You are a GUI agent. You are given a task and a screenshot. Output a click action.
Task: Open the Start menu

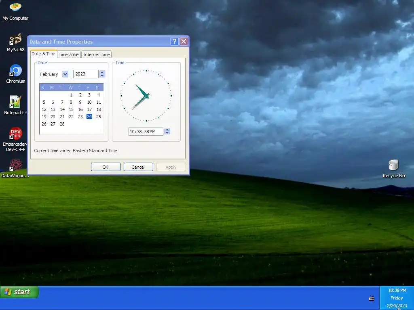(19, 292)
